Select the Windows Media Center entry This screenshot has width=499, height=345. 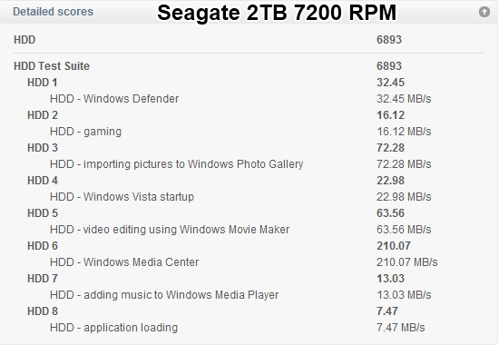(x=141, y=262)
